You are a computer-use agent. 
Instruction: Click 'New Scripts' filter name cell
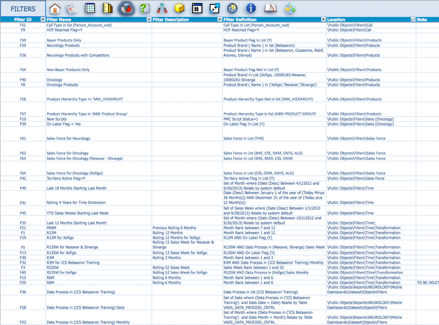coord(57,119)
